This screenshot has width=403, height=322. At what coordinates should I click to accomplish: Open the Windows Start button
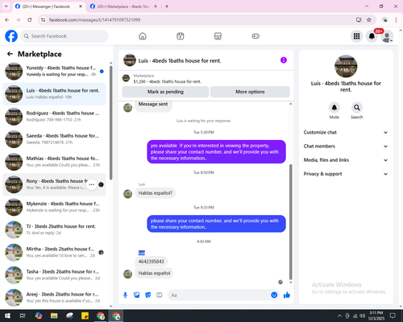[7, 316]
